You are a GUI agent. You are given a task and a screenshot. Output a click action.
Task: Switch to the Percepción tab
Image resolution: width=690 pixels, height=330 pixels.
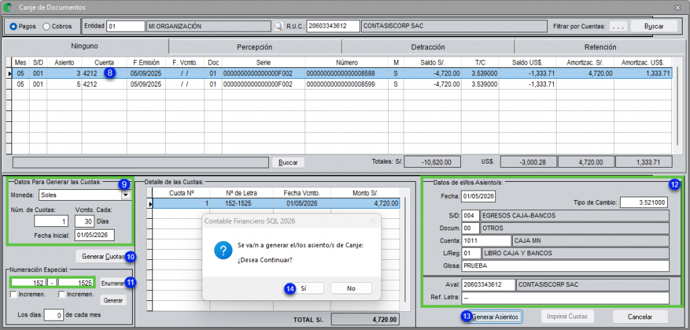(x=255, y=46)
